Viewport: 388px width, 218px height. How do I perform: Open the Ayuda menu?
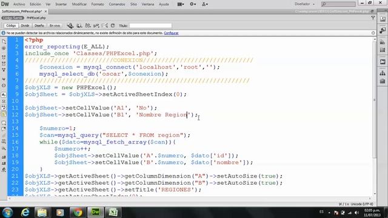pyautogui.click(x=164, y=4)
